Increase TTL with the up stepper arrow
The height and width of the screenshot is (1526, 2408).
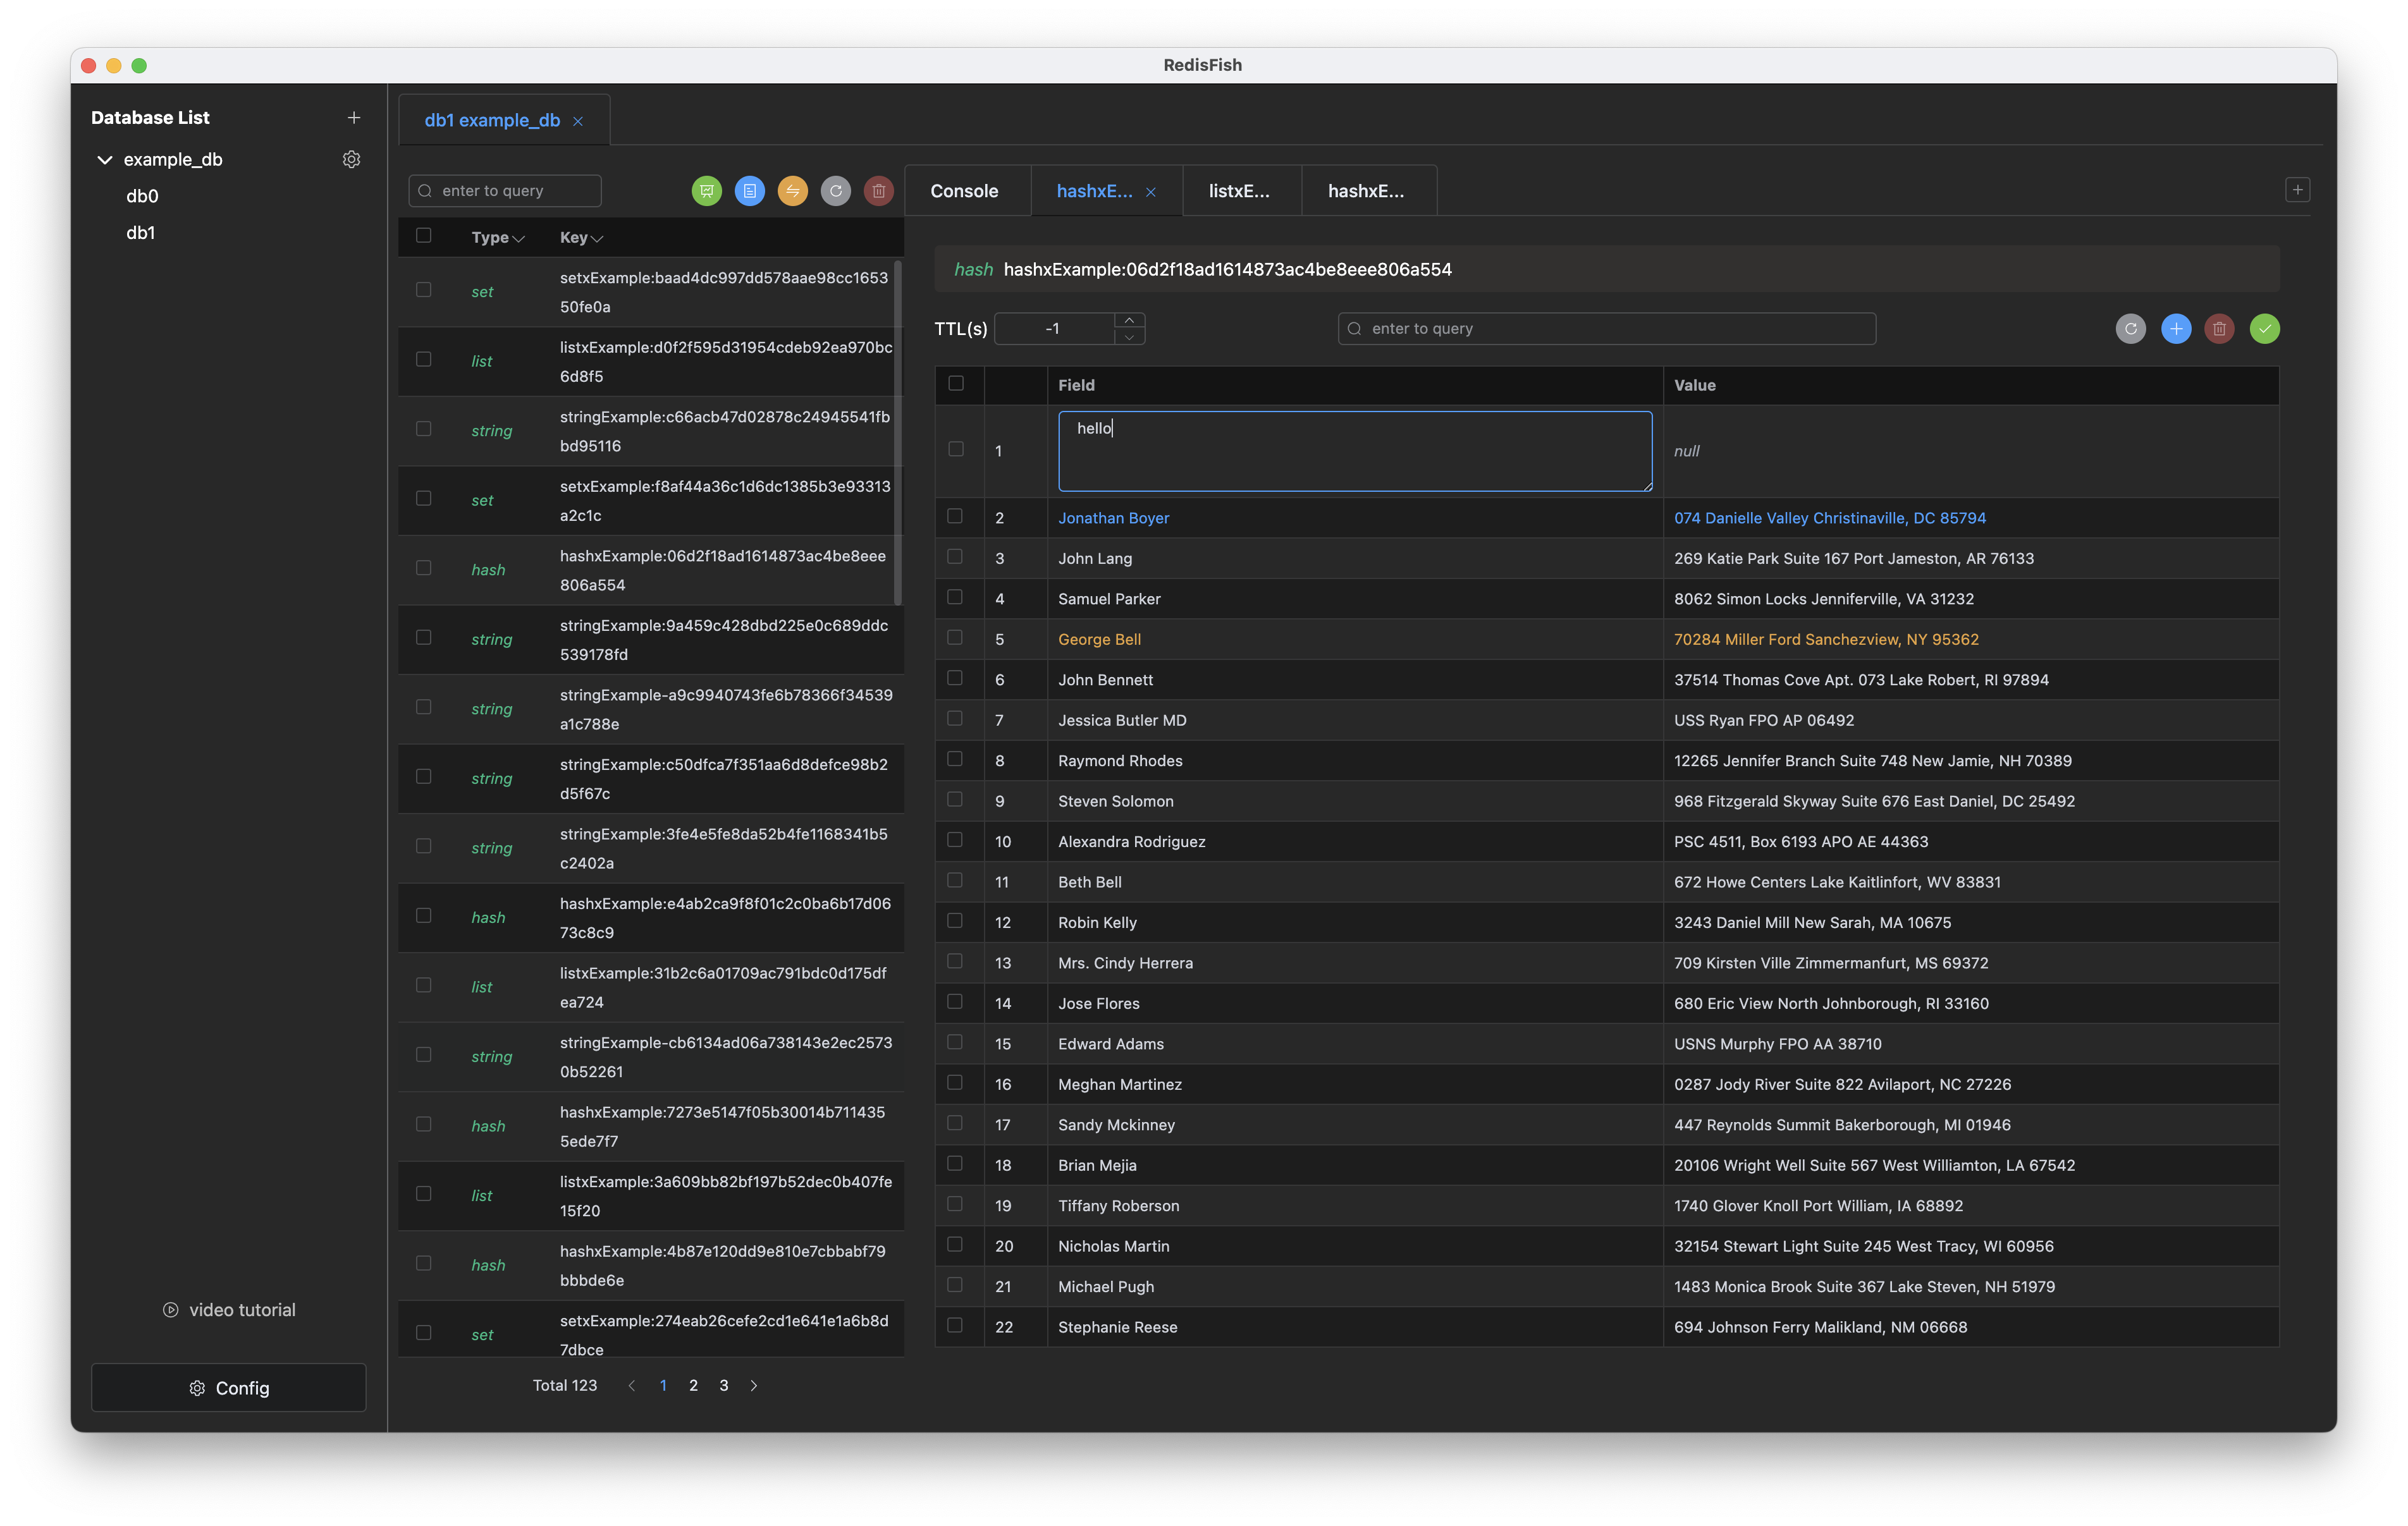pyautogui.click(x=1129, y=320)
